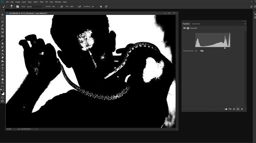Select the Paint Bucket tool

coord(3,54)
